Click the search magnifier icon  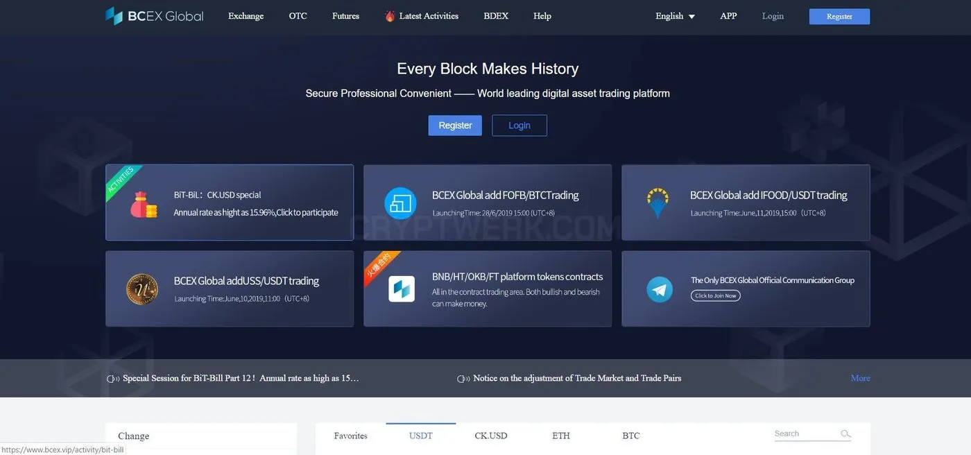pyautogui.click(x=845, y=433)
